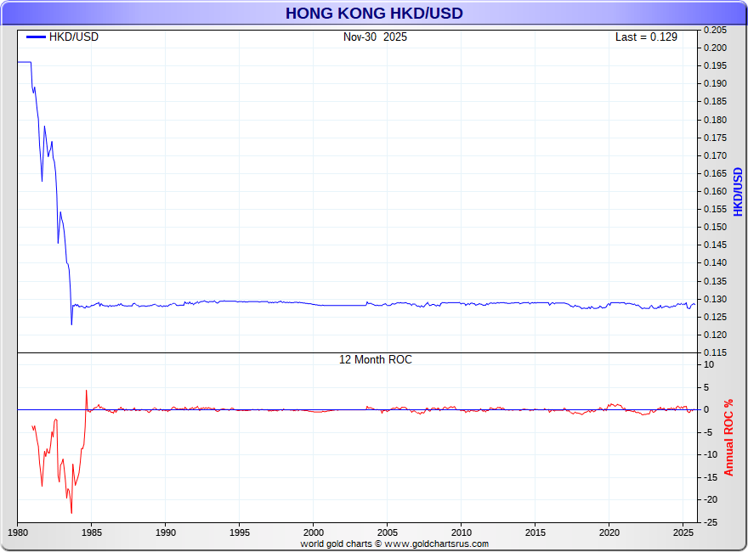The image size is (748, 552).
Task: Click the Last = 0.129 value
Action: click(646, 37)
